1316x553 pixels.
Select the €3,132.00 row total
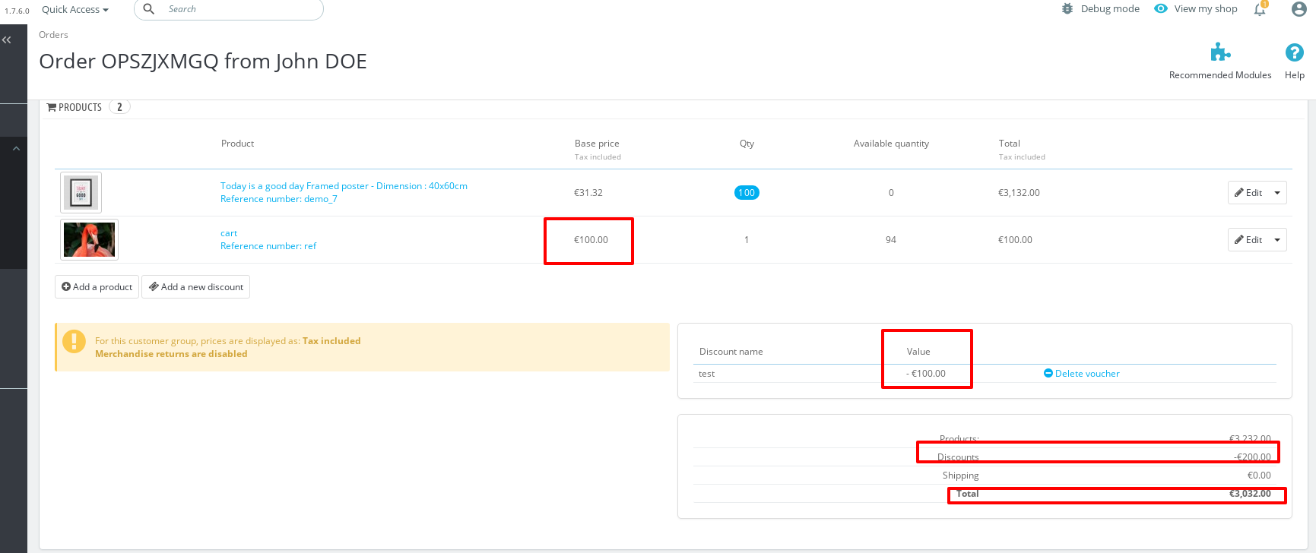(1019, 193)
